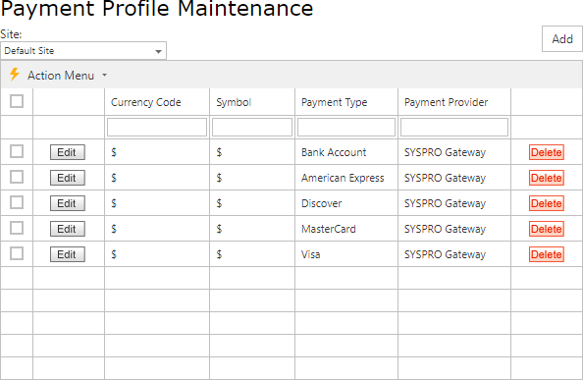This screenshot has height=380, width=583.
Task: Click the lightning bolt Action Menu icon
Action: [x=15, y=75]
